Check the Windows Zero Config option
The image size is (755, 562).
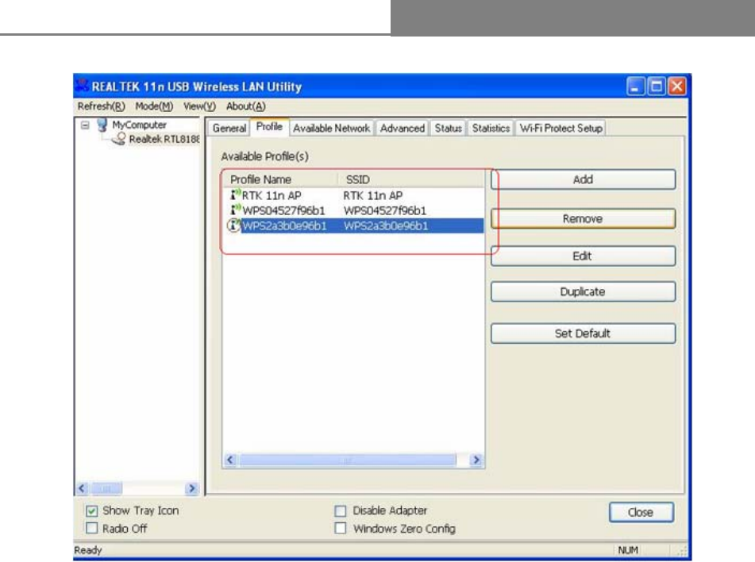point(341,529)
